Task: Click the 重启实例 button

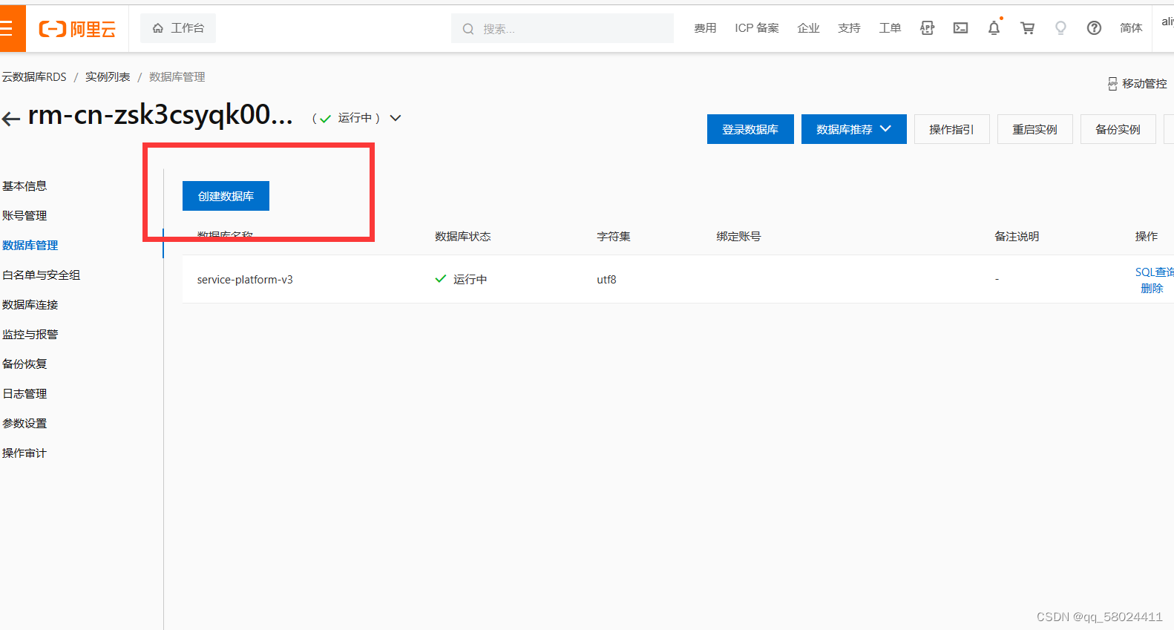Action: click(1034, 129)
